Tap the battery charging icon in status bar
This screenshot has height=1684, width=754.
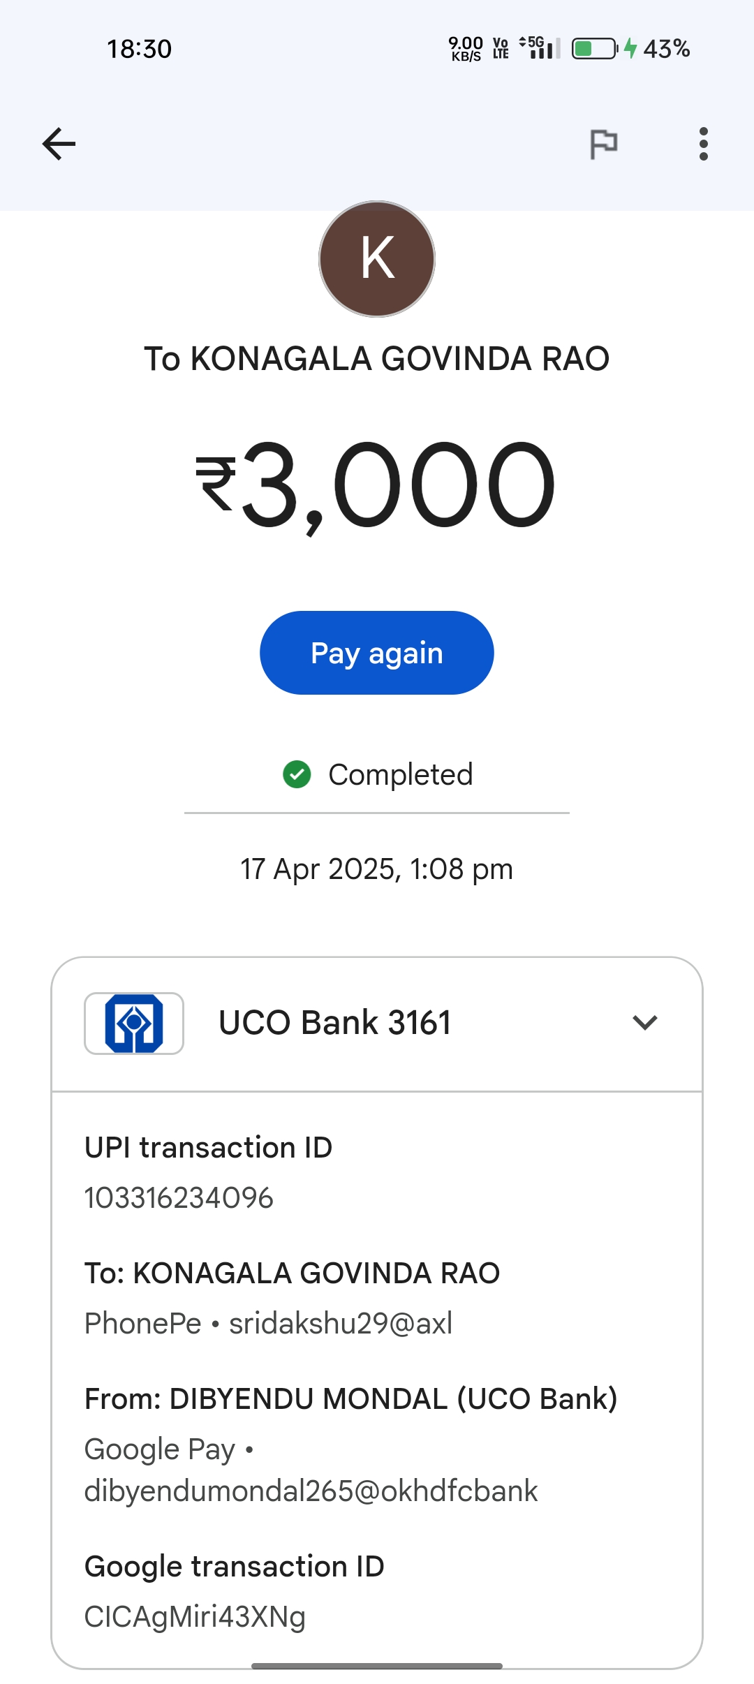[x=595, y=49]
